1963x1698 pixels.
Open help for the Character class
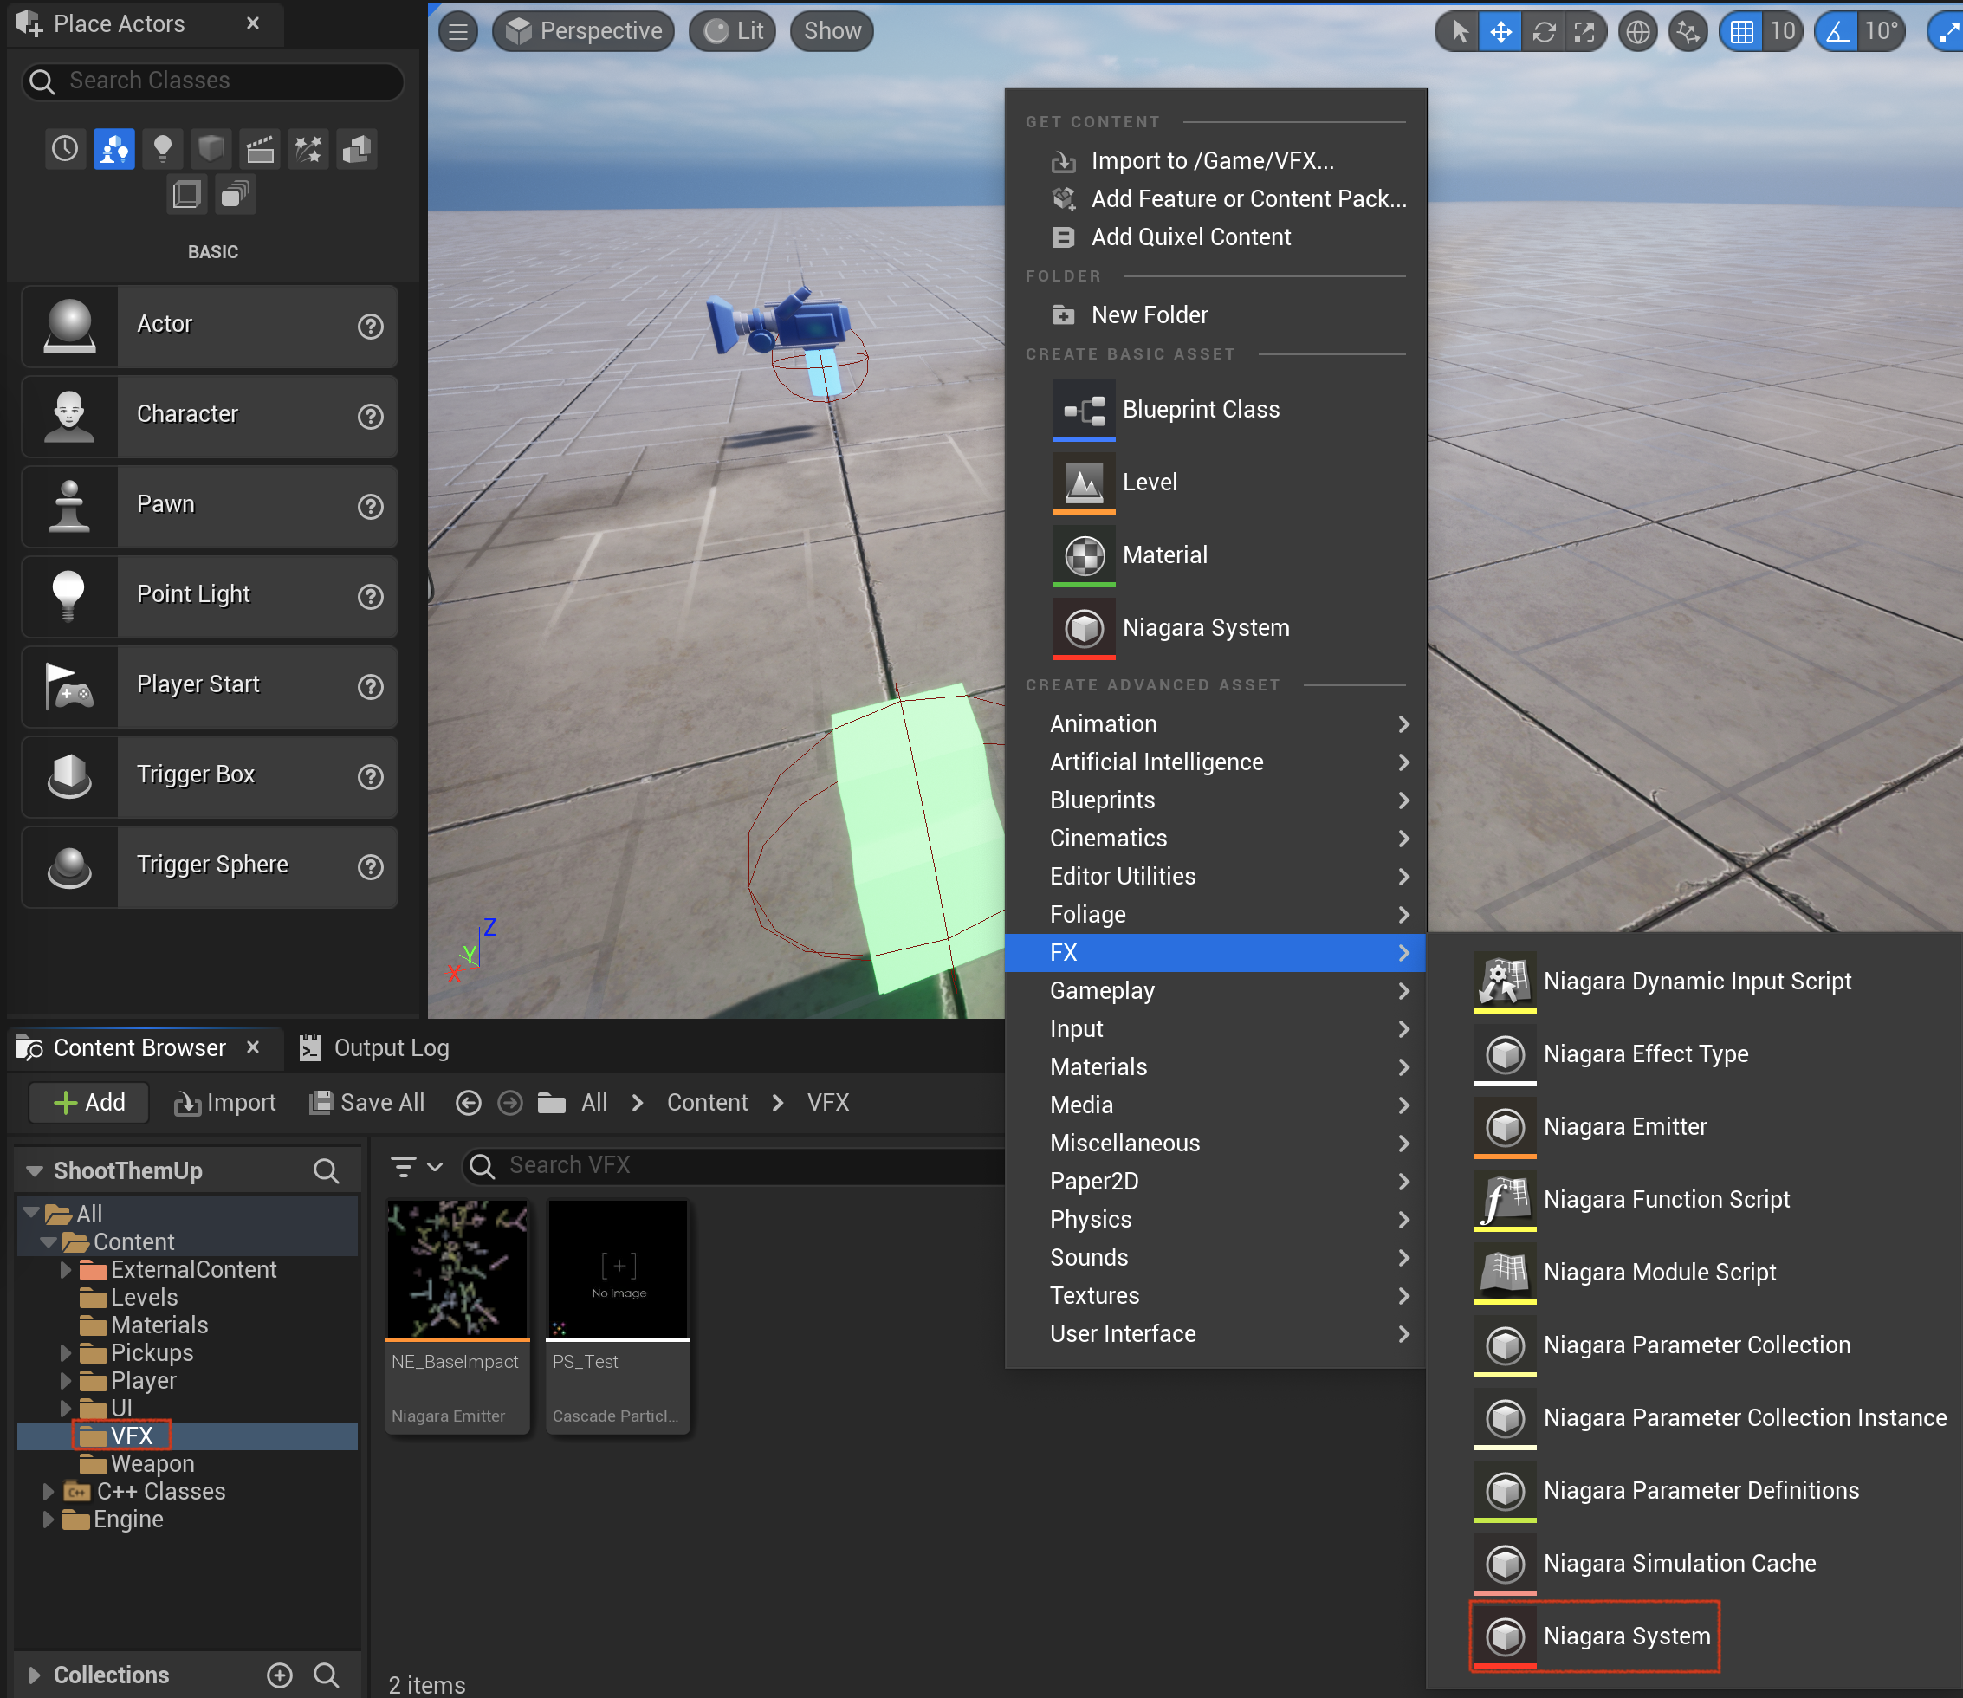[x=371, y=416]
